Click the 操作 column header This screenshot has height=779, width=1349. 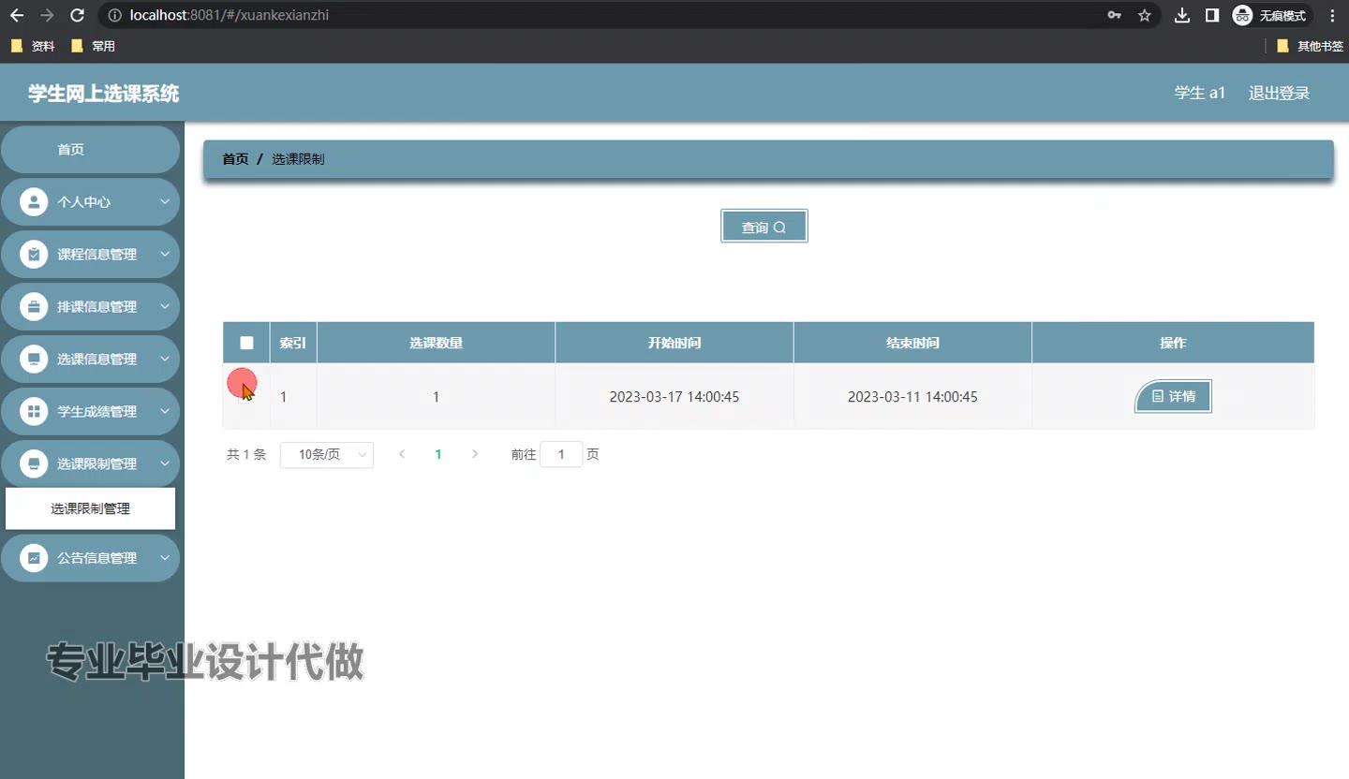1173,343
